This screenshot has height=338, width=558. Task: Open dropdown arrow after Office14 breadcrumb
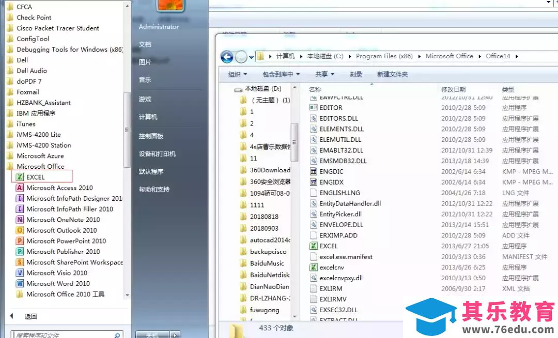tap(517, 56)
